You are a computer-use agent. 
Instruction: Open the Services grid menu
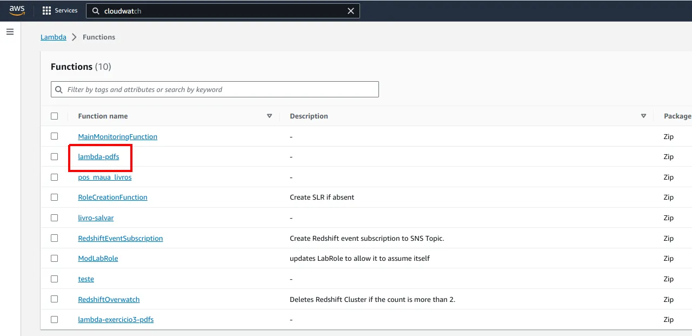click(46, 11)
